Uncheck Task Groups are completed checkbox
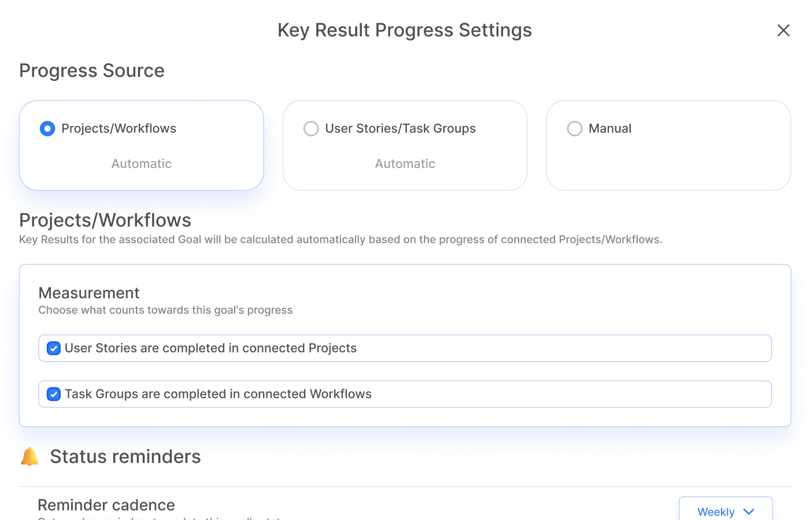This screenshot has width=810, height=520. click(x=54, y=394)
